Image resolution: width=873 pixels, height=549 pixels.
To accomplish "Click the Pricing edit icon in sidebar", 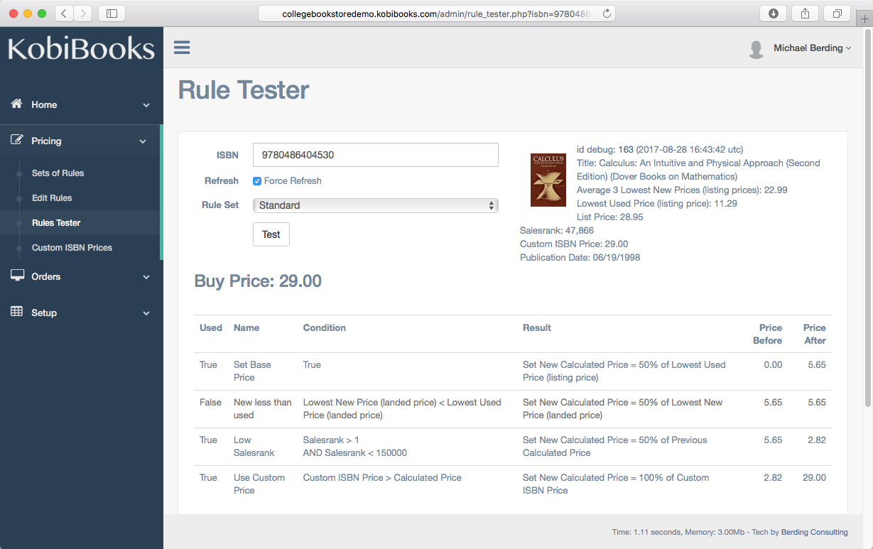I will 17,140.
